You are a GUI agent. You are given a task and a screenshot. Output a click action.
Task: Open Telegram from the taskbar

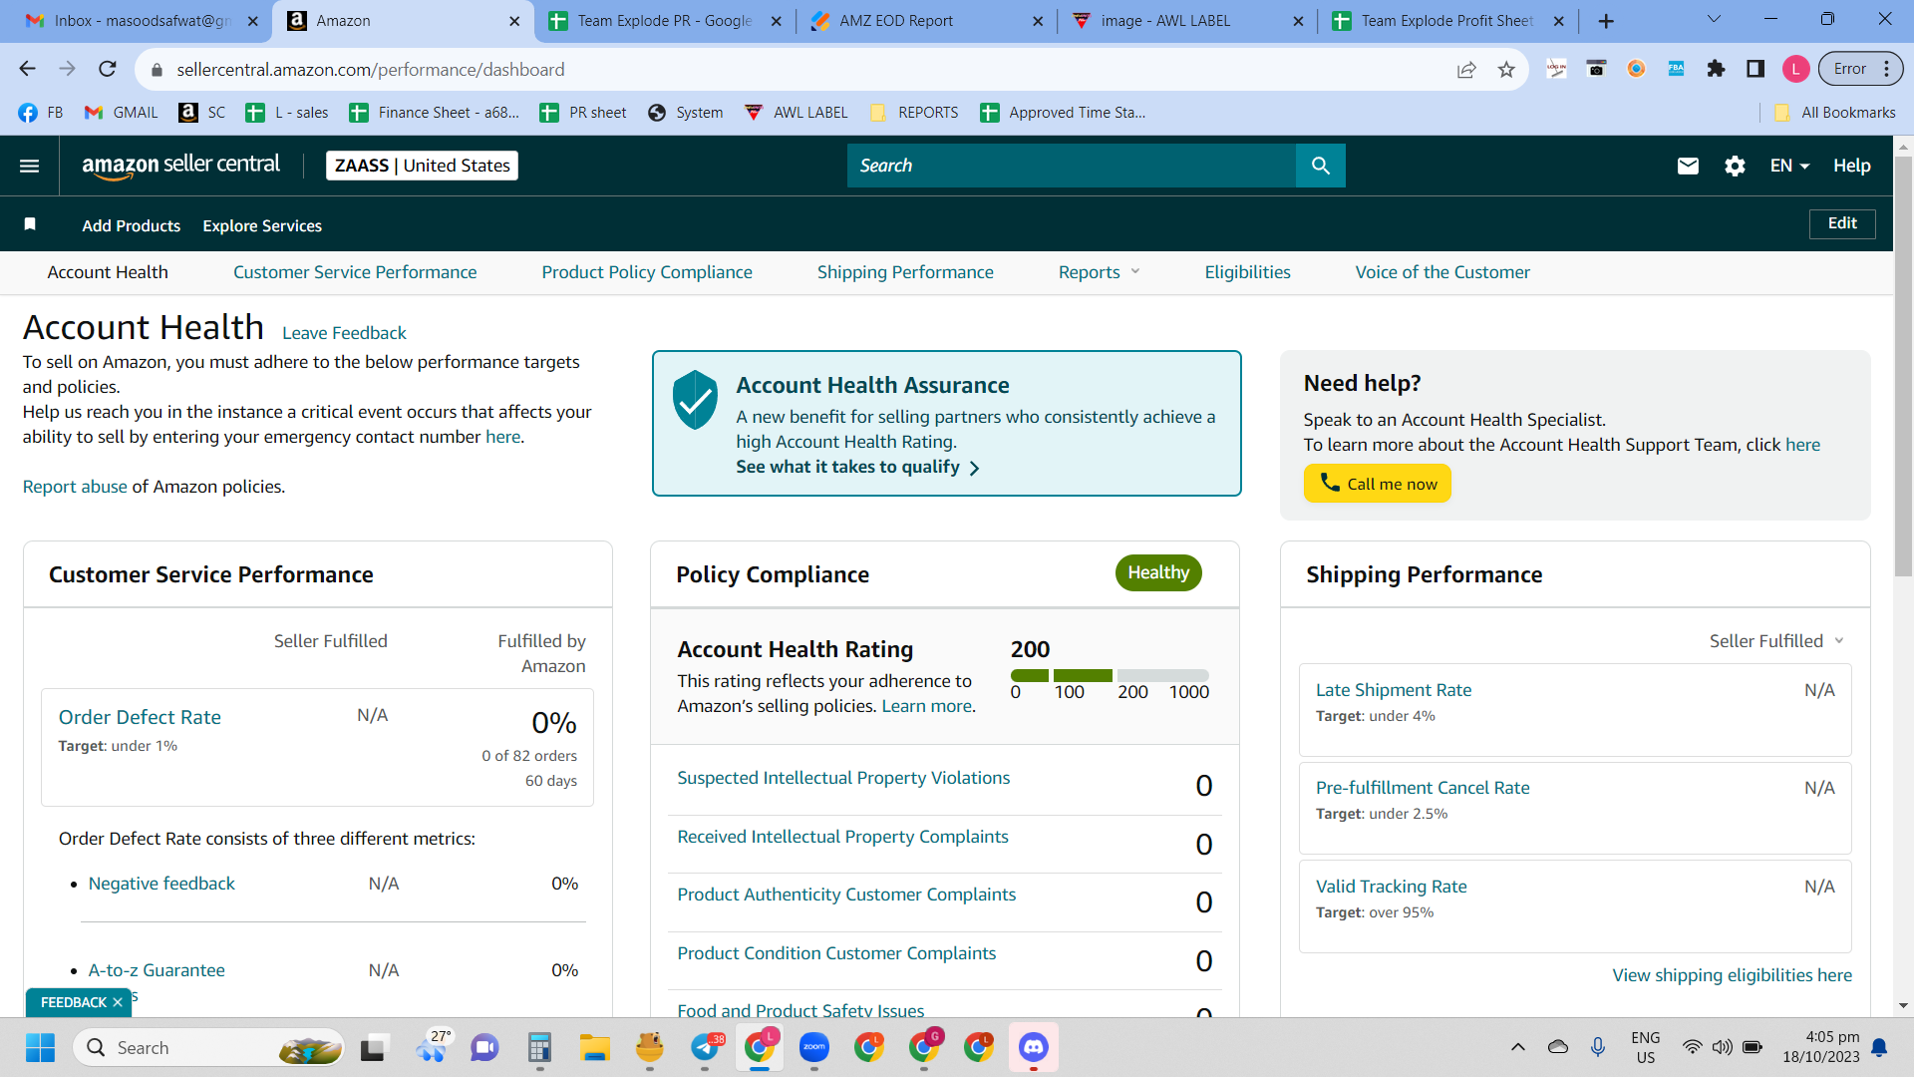tap(706, 1047)
